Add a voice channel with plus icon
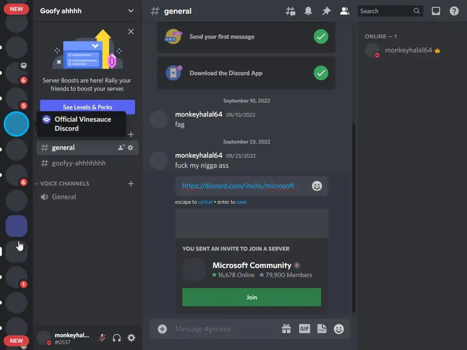The width and height of the screenshot is (467, 350). pyautogui.click(x=131, y=184)
